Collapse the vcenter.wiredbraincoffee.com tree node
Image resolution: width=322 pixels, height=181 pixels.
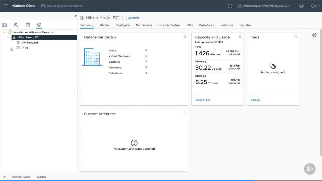point(4,32)
